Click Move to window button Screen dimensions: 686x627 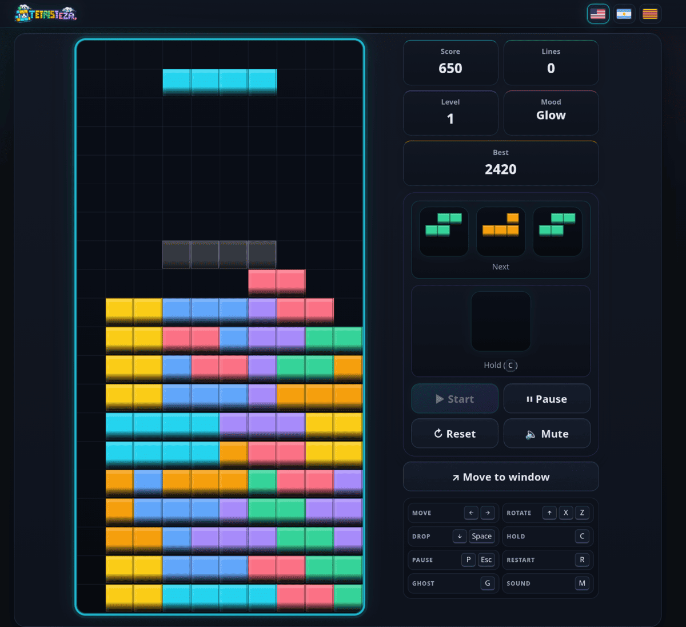pos(501,477)
